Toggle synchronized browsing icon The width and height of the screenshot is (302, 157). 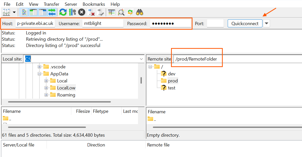point(130,12)
